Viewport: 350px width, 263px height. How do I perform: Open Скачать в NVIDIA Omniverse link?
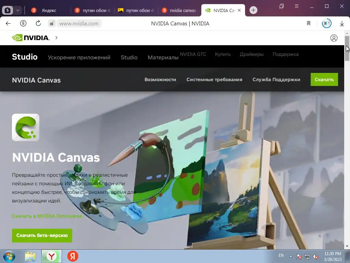pyautogui.click(x=47, y=216)
